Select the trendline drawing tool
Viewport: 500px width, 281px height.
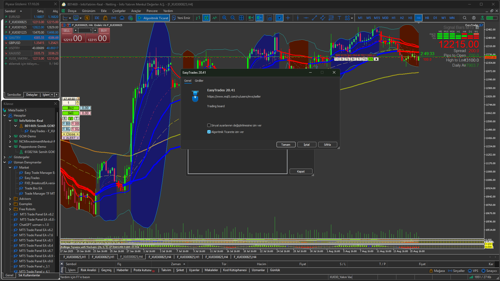(314, 18)
